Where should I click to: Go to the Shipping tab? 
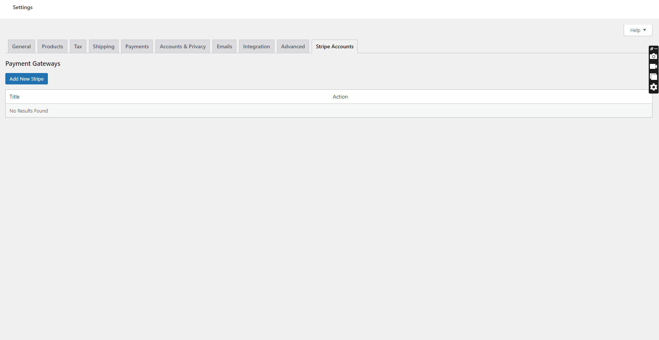click(103, 46)
